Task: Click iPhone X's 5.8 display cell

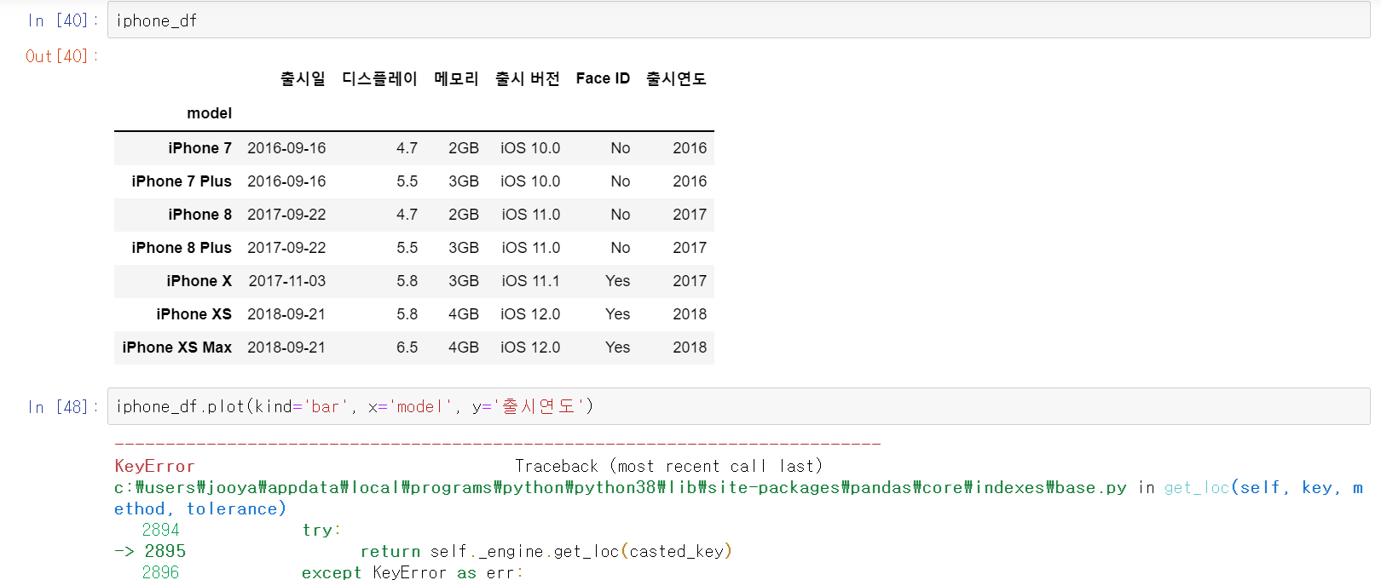Action: click(407, 281)
